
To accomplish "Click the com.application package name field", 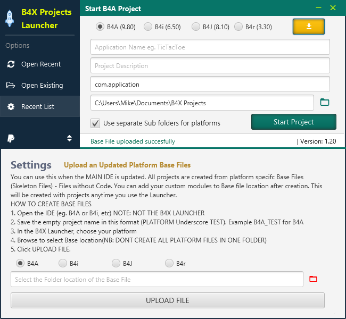I will [210, 84].
